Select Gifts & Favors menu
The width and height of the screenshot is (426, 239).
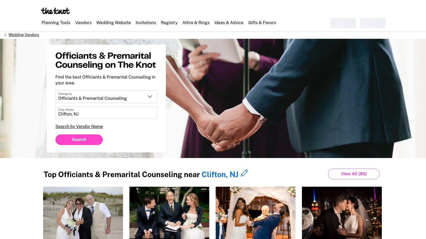(262, 23)
